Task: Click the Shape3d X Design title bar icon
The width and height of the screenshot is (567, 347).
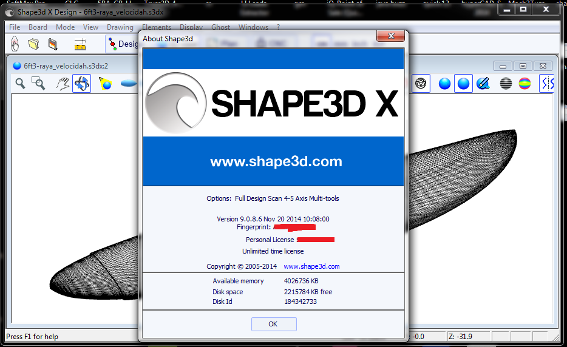Action: click(10, 12)
